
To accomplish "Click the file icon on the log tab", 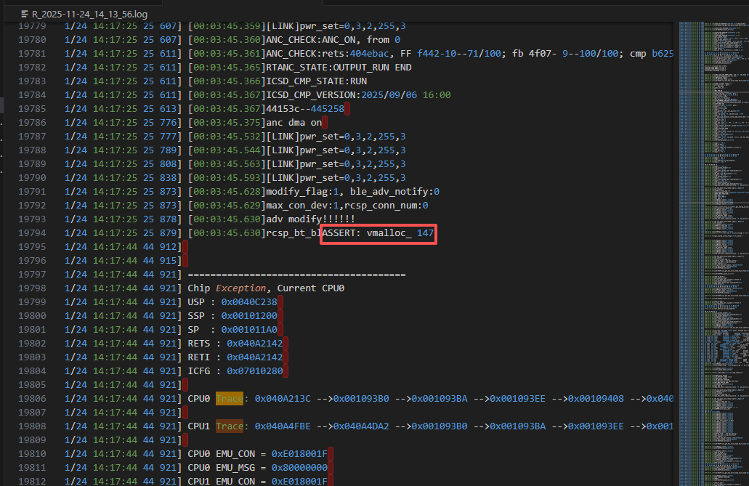I will tap(25, 15).
